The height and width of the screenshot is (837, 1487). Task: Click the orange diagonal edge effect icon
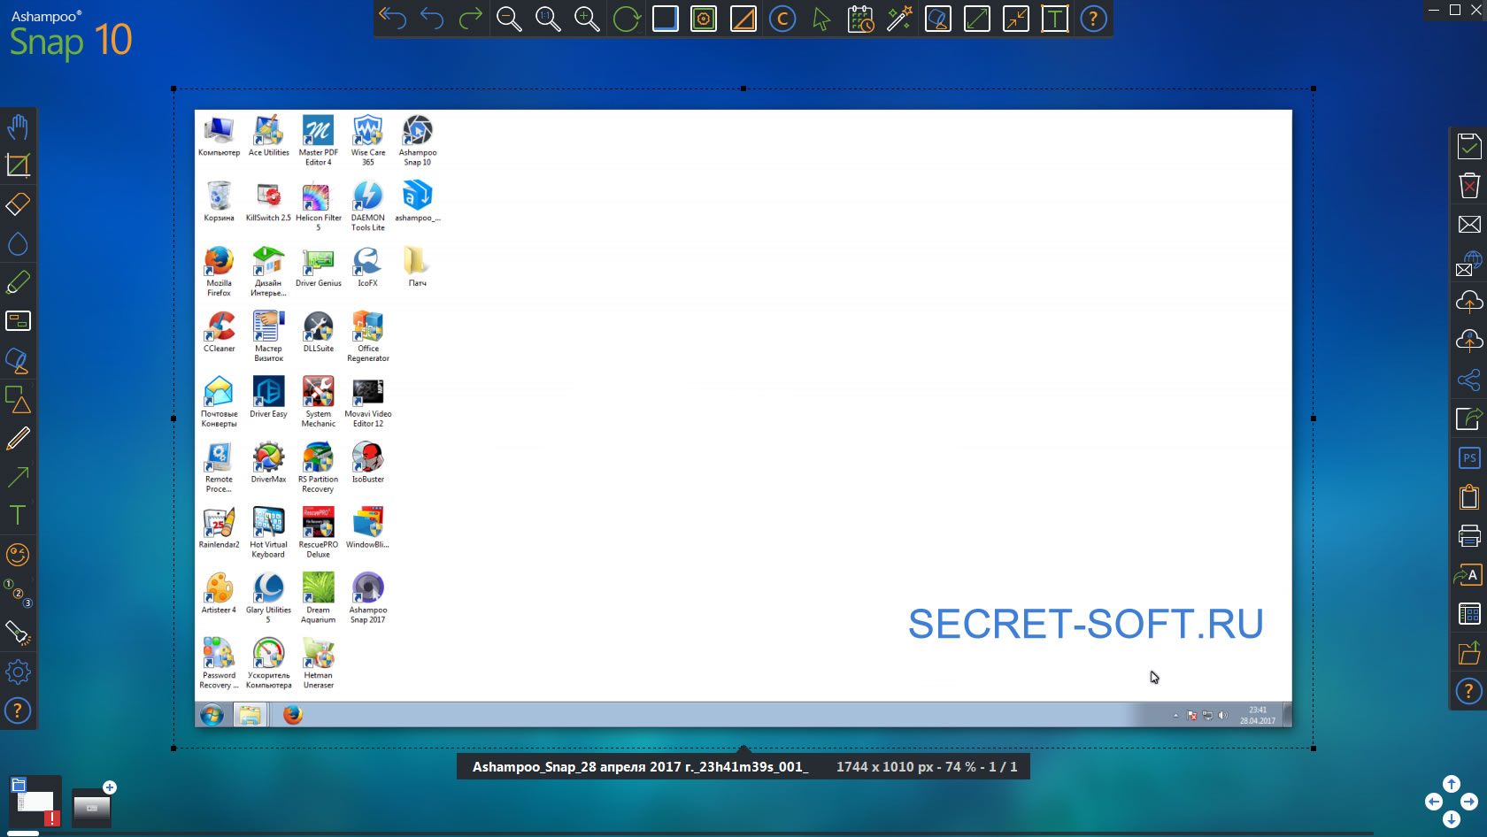pyautogui.click(x=743, y=19)
